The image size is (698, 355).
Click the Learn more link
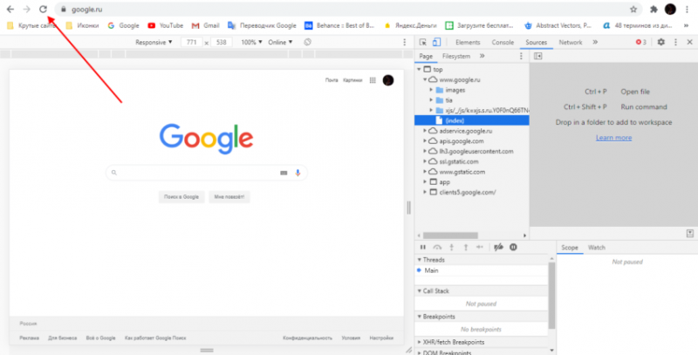tap(613, 138)
